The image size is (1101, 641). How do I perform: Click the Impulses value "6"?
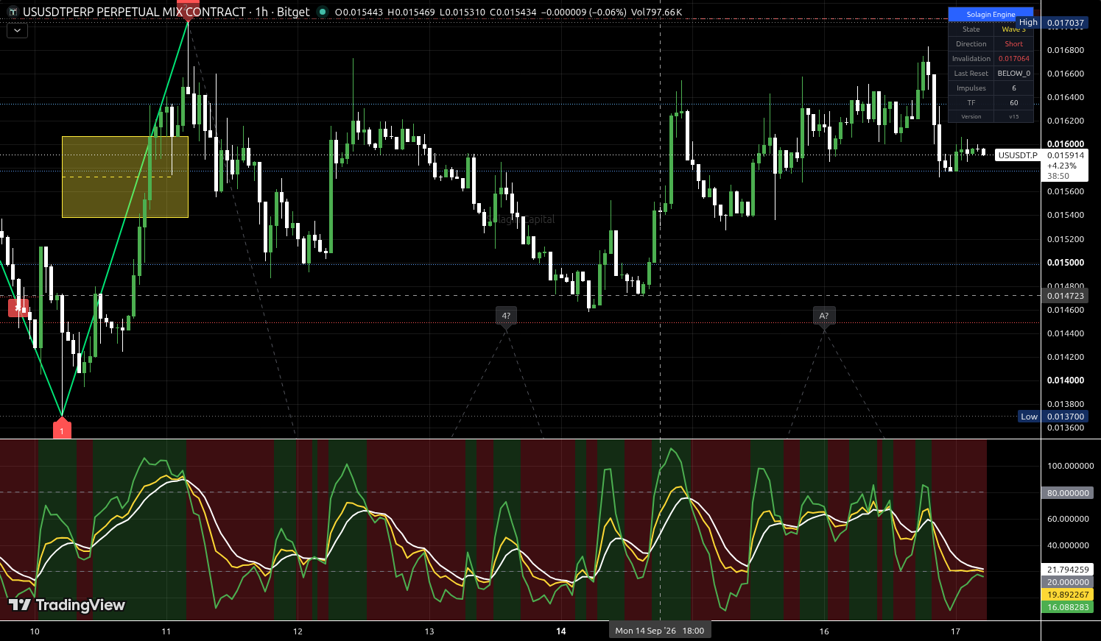coord(1014,88)
